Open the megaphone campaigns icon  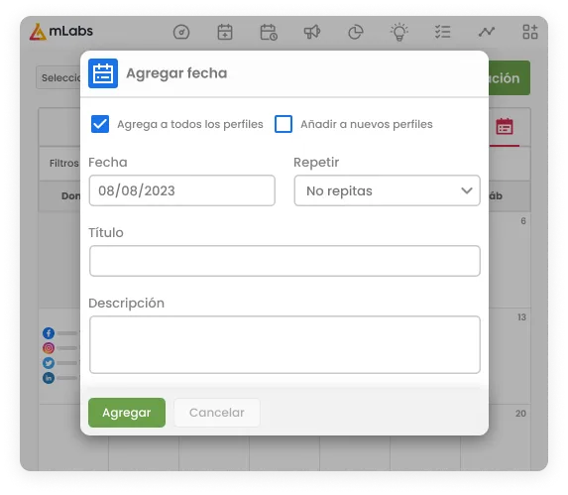point(312,32)
